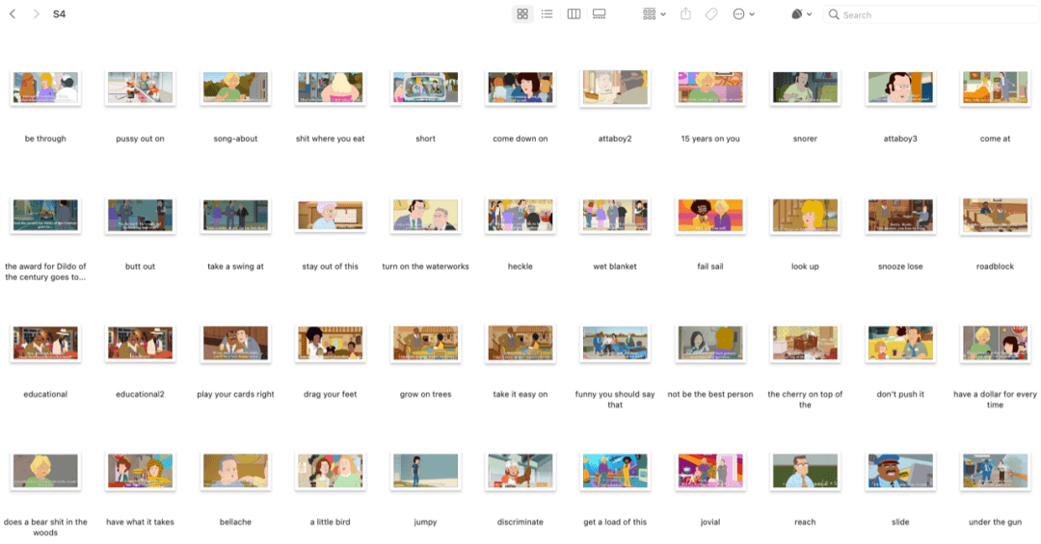This screenshot has width=1041, height=544.
Task: Expand the dropdown next to search field
Action: pyautogui.click(x=802, y=13)
